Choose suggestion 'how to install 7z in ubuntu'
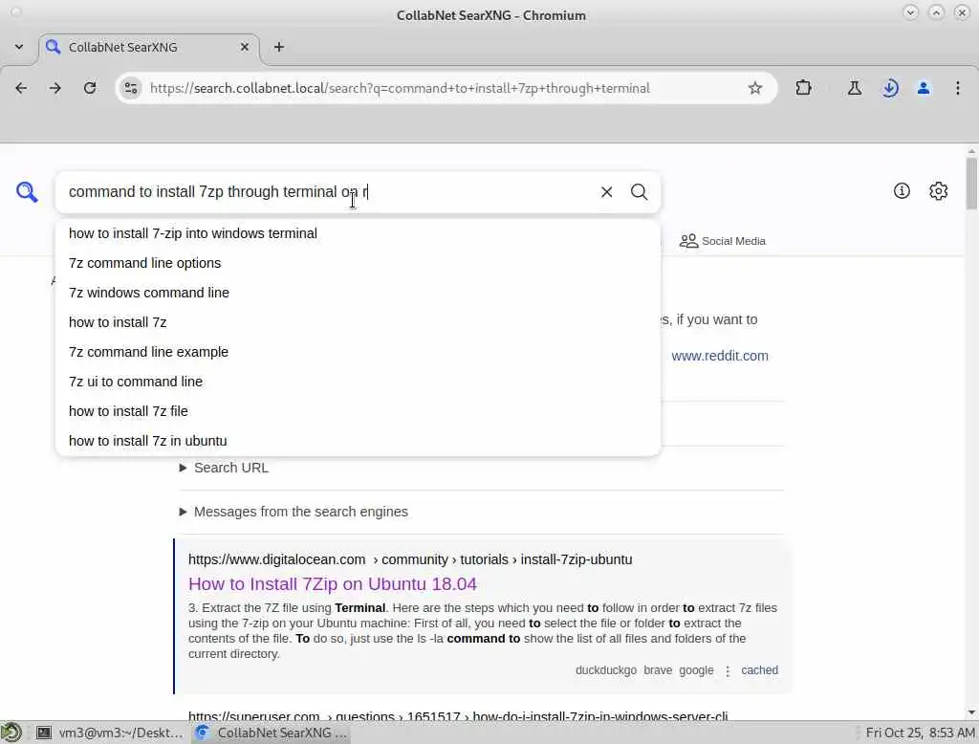 (358, 441)
